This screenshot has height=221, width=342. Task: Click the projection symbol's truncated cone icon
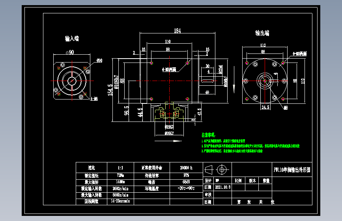(209, 169)
